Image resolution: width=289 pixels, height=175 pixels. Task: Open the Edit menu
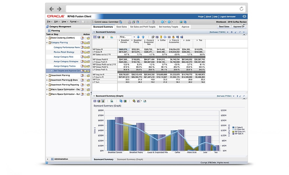57,22
